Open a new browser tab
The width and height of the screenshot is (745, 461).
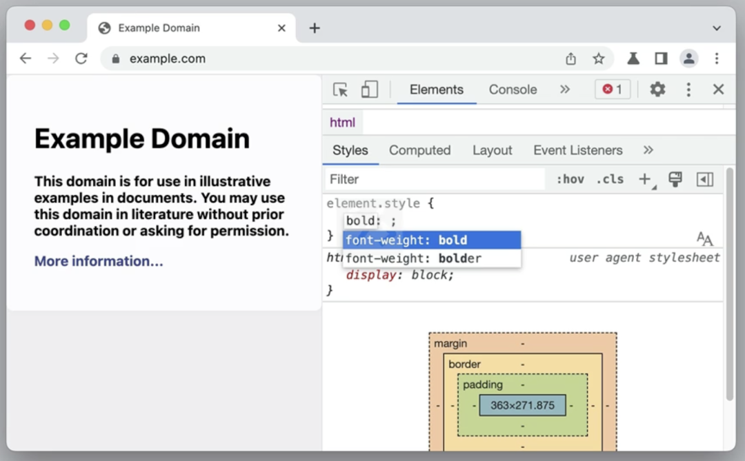(x=315, y=28)
